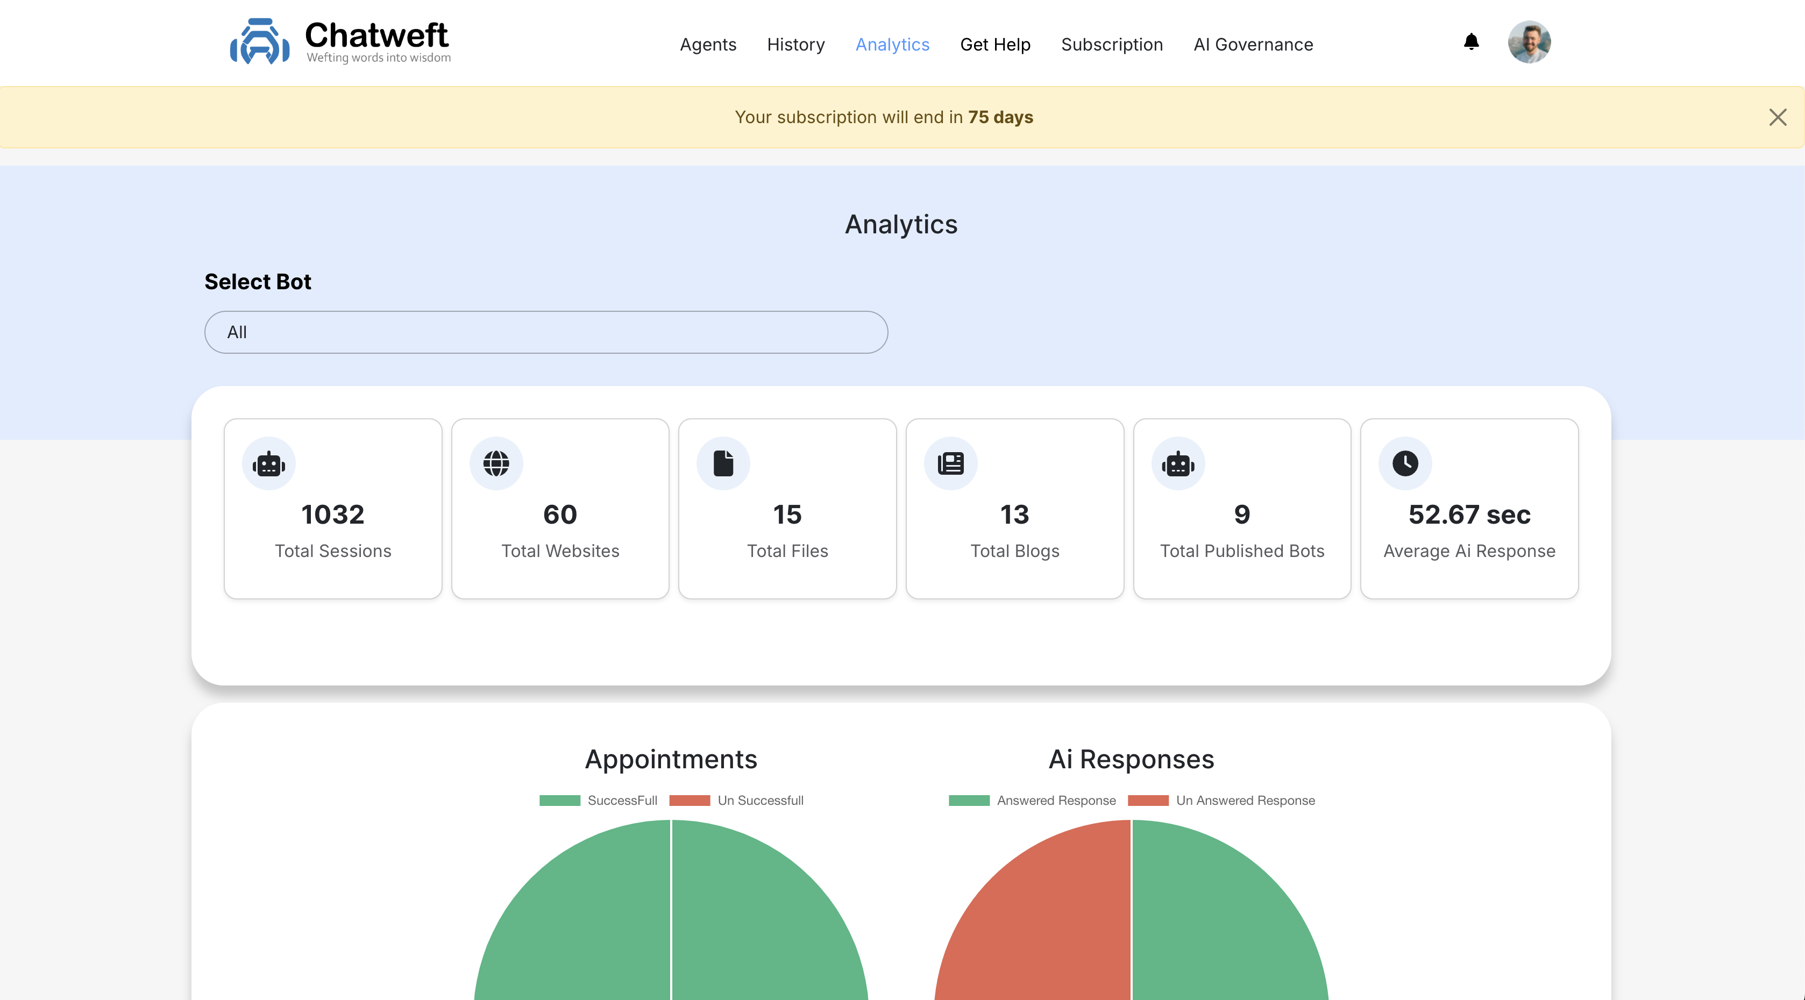This screenshot has width=1805, height=1000.
Task: Click the 60 Total Websites value
Action: click(560, 514)
